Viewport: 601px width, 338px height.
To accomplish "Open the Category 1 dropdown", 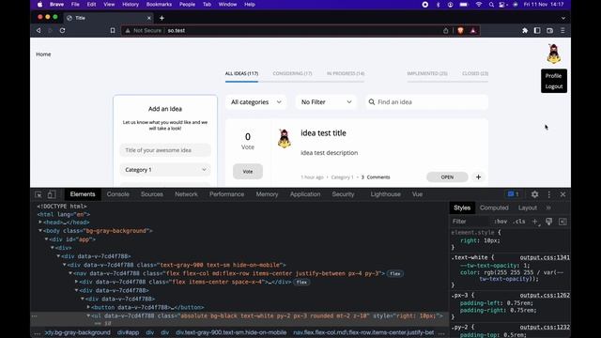I will [165, 170].
